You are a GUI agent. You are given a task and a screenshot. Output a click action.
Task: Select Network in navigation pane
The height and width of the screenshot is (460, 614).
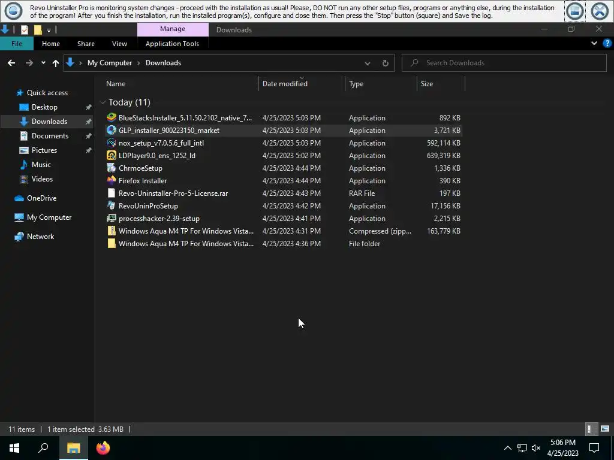click(x=40, y=237)
